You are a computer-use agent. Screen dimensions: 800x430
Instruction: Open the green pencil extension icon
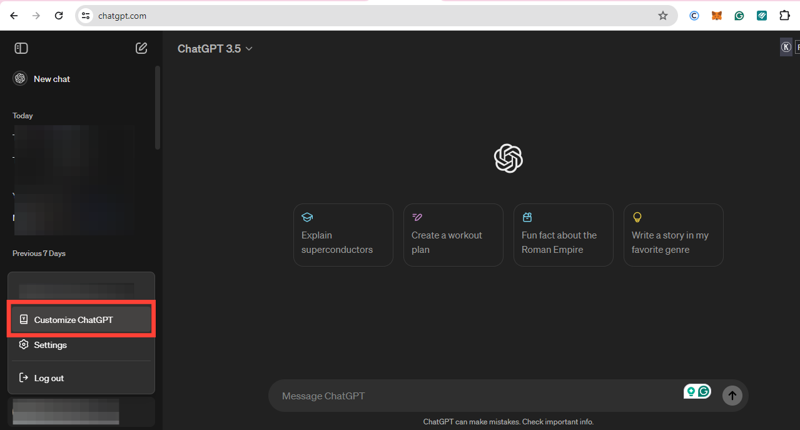click(x=762, y=16)
